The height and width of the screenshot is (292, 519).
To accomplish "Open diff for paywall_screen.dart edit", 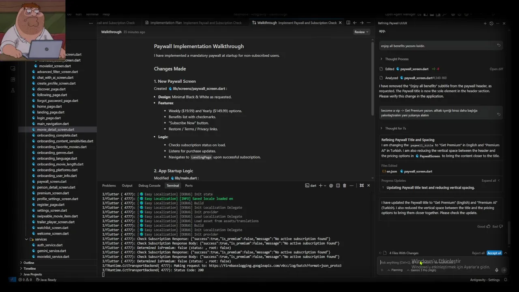I will tap(496, 69).
